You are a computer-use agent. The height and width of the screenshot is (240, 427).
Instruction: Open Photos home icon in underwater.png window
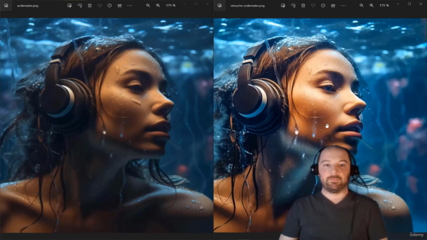(x=6, y=5)
